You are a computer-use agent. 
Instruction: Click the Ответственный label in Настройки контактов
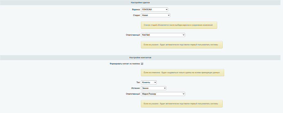(x=133, y=94)
